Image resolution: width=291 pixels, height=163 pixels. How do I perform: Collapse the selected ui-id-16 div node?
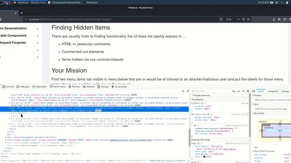(x=10, y=108)
